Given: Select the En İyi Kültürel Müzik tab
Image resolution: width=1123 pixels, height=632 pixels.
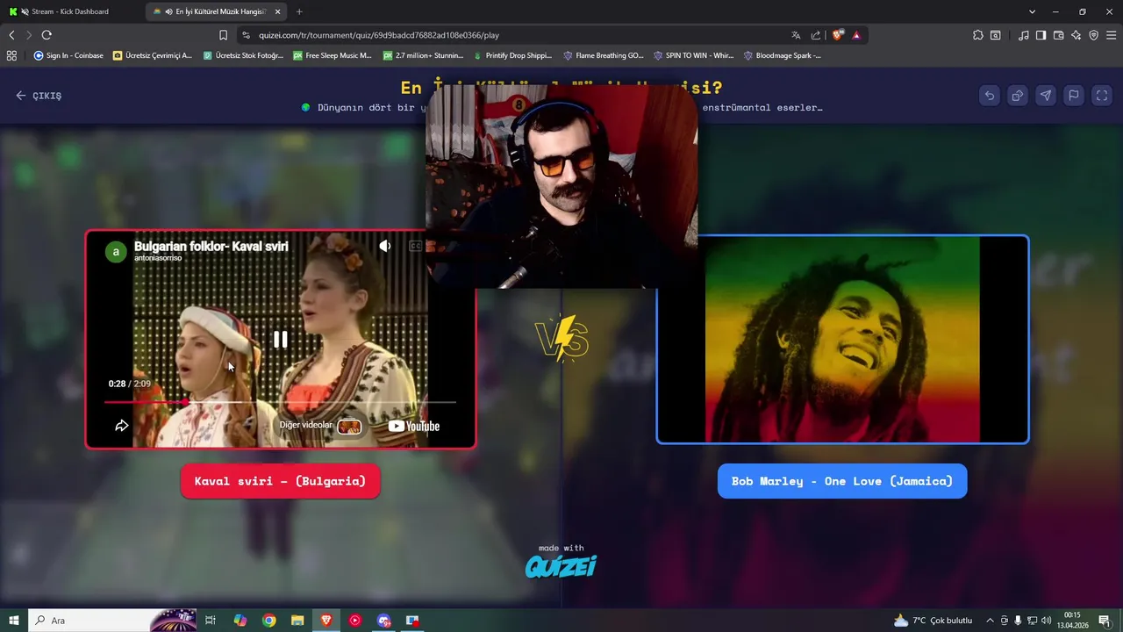Looking at the screenshot, I should coord(215,11).
